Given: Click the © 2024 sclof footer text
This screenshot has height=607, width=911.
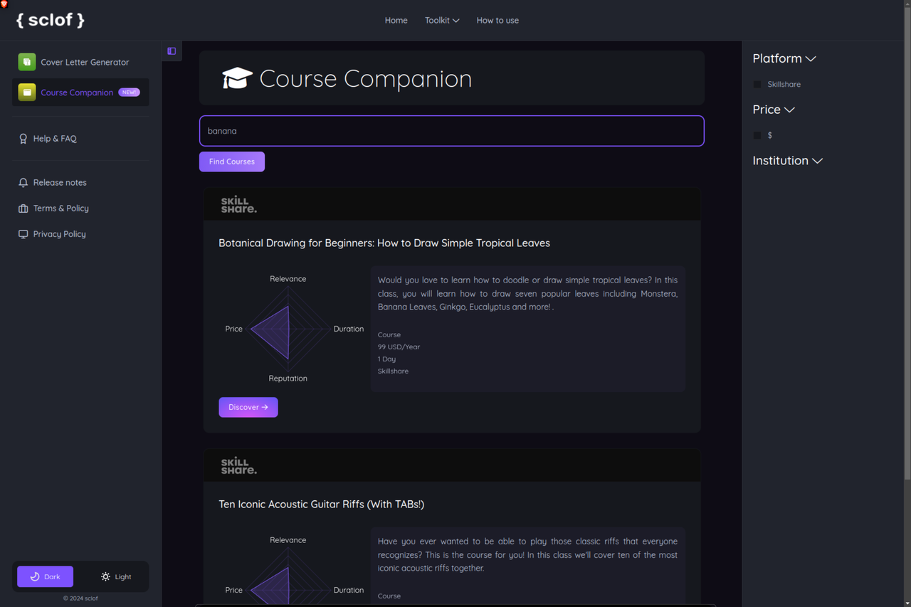Looking at the screenshot, I should point(80,598).
